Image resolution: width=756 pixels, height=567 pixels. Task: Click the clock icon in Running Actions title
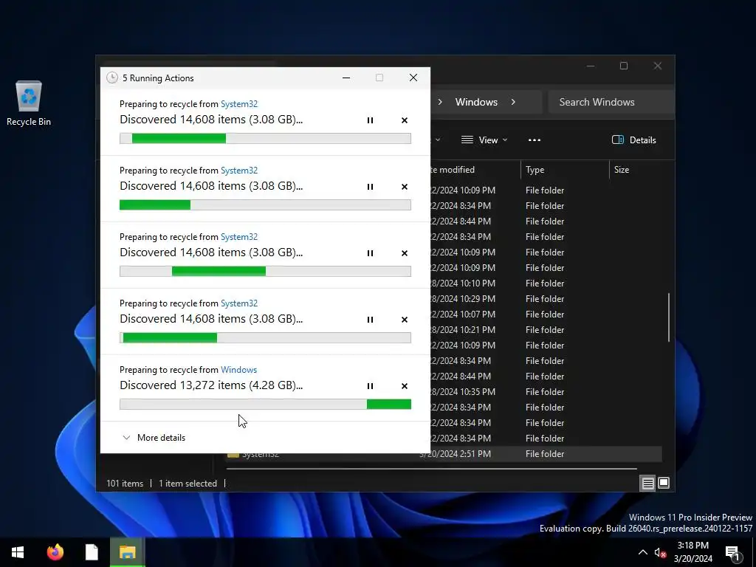pos(112,78)
